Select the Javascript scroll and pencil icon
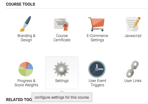148x104 pixels. [x=133, y=24]
